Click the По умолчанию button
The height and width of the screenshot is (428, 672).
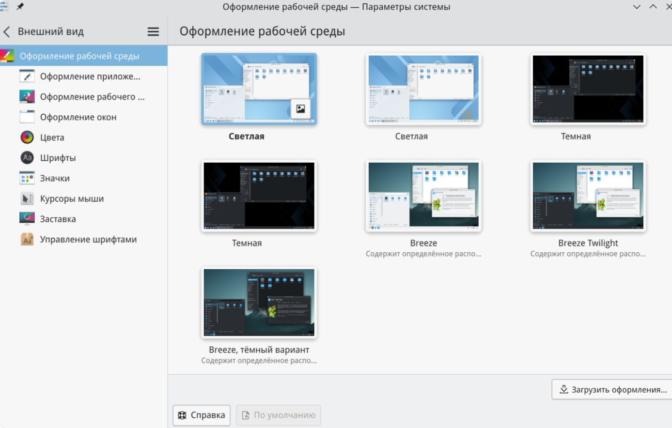(279, 415)
